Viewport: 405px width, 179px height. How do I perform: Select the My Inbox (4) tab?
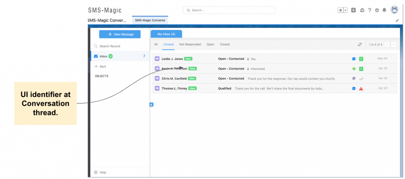[x=166, y=34]
